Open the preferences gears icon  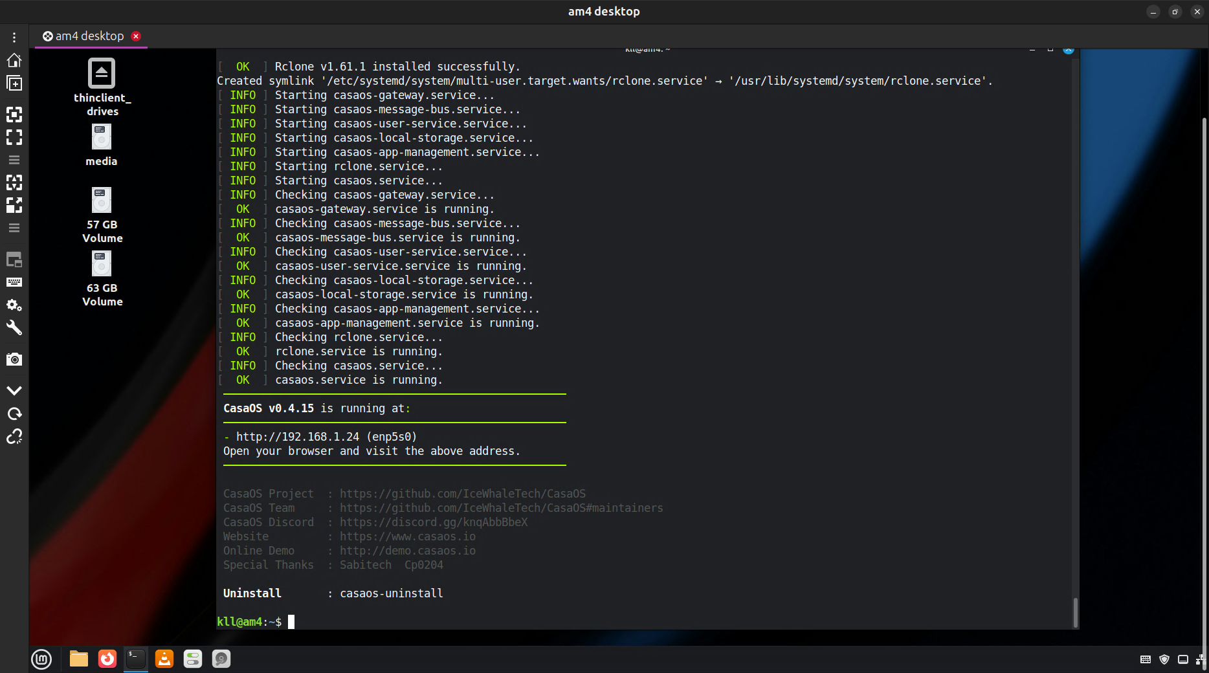pyautogui.click(x=14, y=305)
